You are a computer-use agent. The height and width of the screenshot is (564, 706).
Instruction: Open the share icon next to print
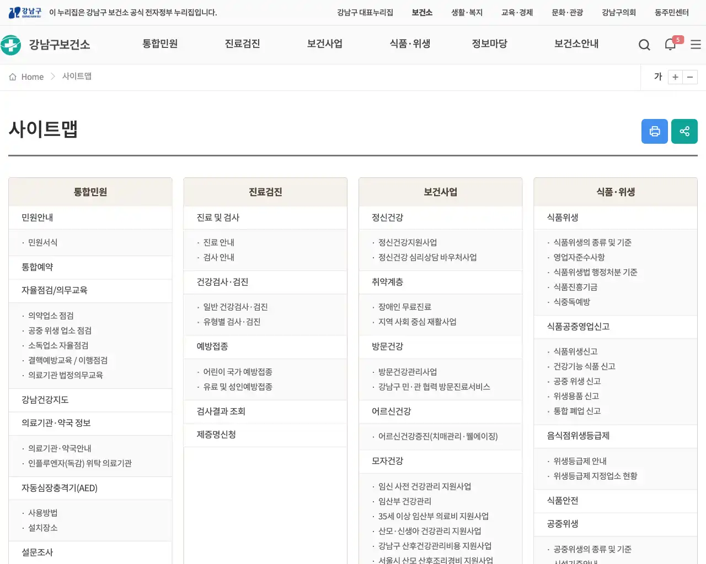(x=684, y=131)
